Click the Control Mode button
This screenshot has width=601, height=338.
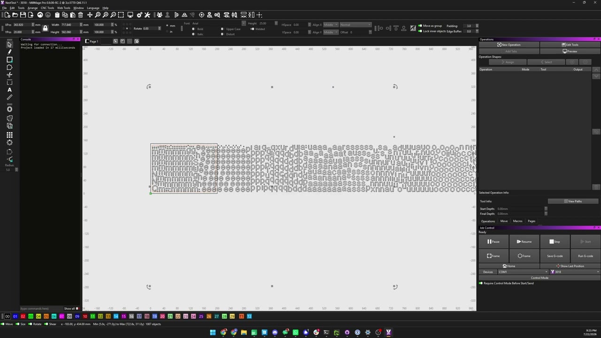(539, 278)
